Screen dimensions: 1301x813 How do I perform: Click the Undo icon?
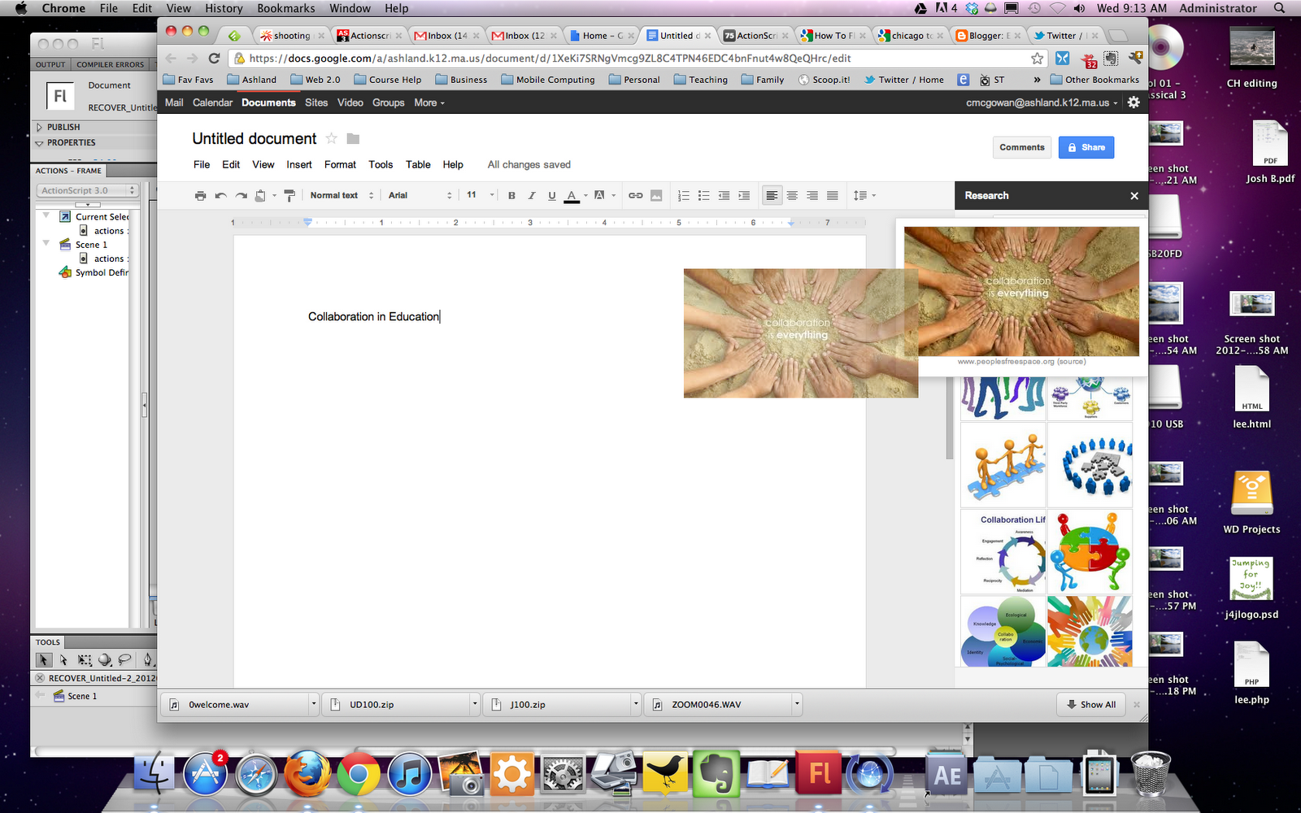click(220, 195)
